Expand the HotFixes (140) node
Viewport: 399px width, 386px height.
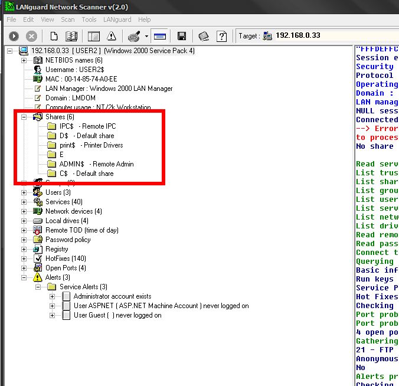(24, 259)
